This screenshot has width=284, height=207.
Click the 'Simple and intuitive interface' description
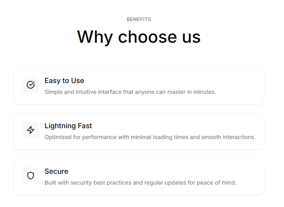point(130,92)
